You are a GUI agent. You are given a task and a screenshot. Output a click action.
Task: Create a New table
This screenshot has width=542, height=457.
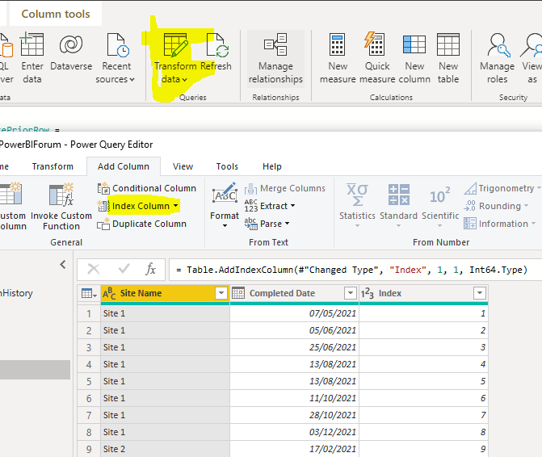[448, 59]
